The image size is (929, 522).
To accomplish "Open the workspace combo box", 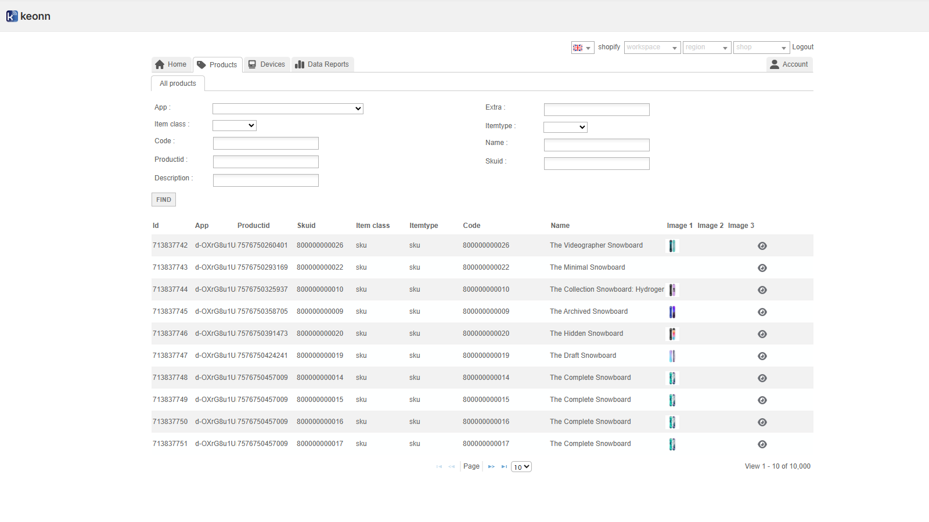I will point(652,48).
